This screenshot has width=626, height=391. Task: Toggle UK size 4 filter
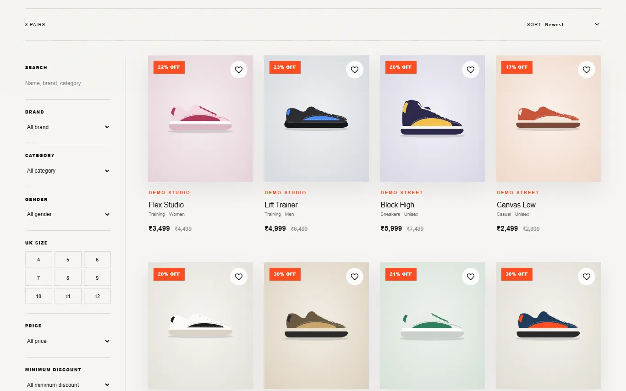point(38,260)
